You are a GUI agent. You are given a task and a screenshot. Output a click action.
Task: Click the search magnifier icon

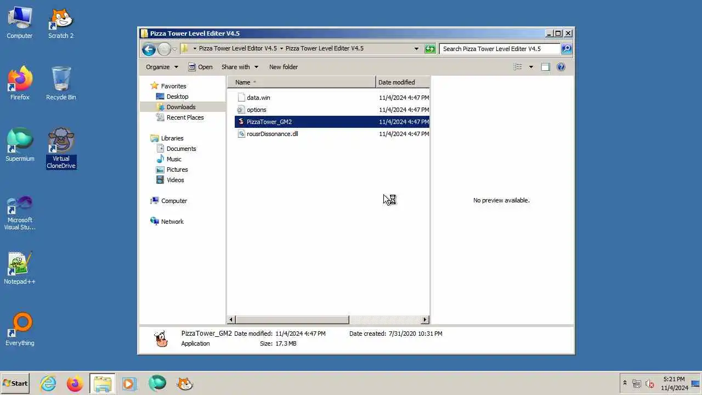[x=567, y=49]
